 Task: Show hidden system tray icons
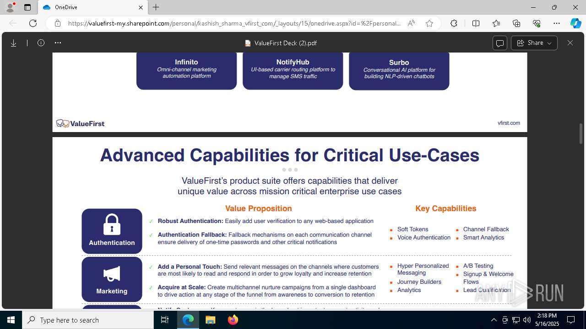[x=494, y=320]
